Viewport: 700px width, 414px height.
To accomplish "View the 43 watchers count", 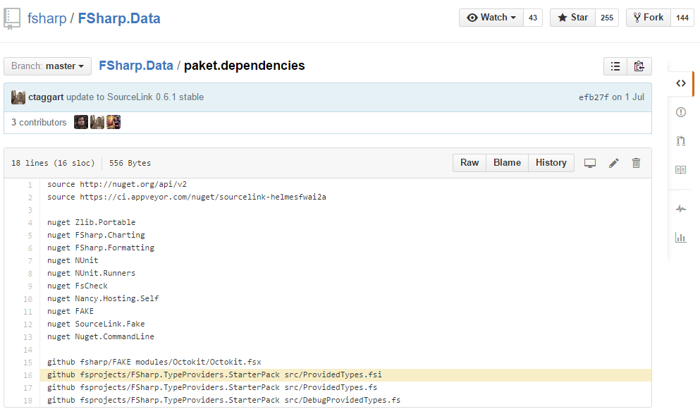I will [533, 18].
